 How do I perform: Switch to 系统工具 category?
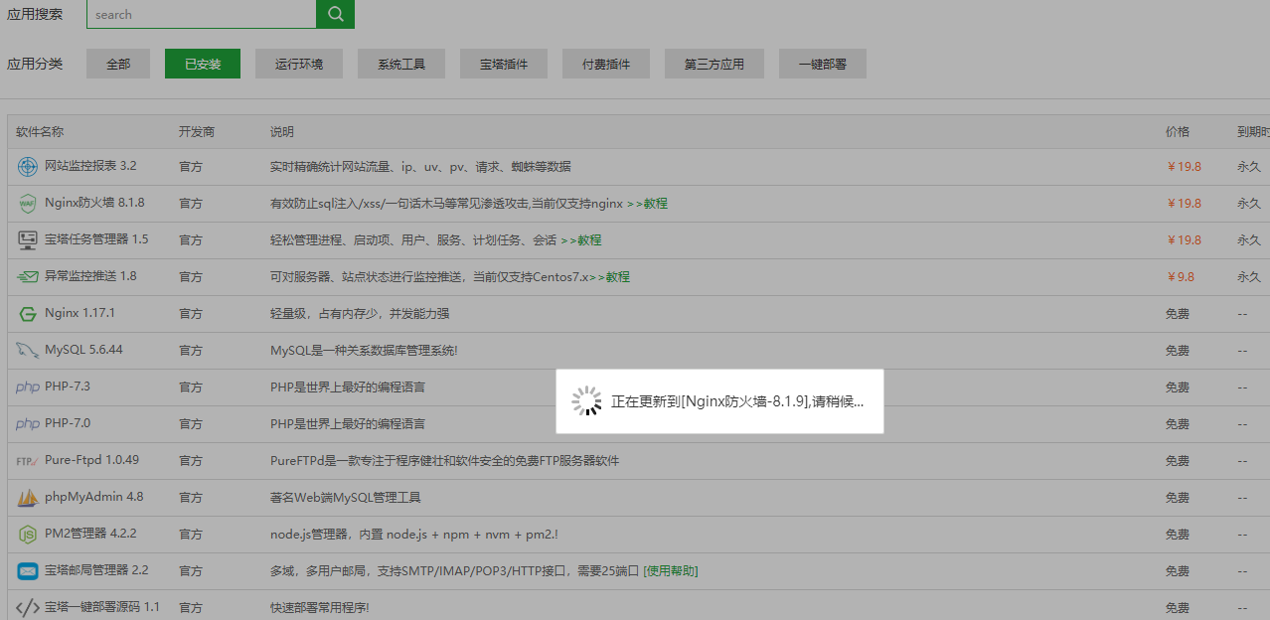pyautogui.click(x=401, y=64)
